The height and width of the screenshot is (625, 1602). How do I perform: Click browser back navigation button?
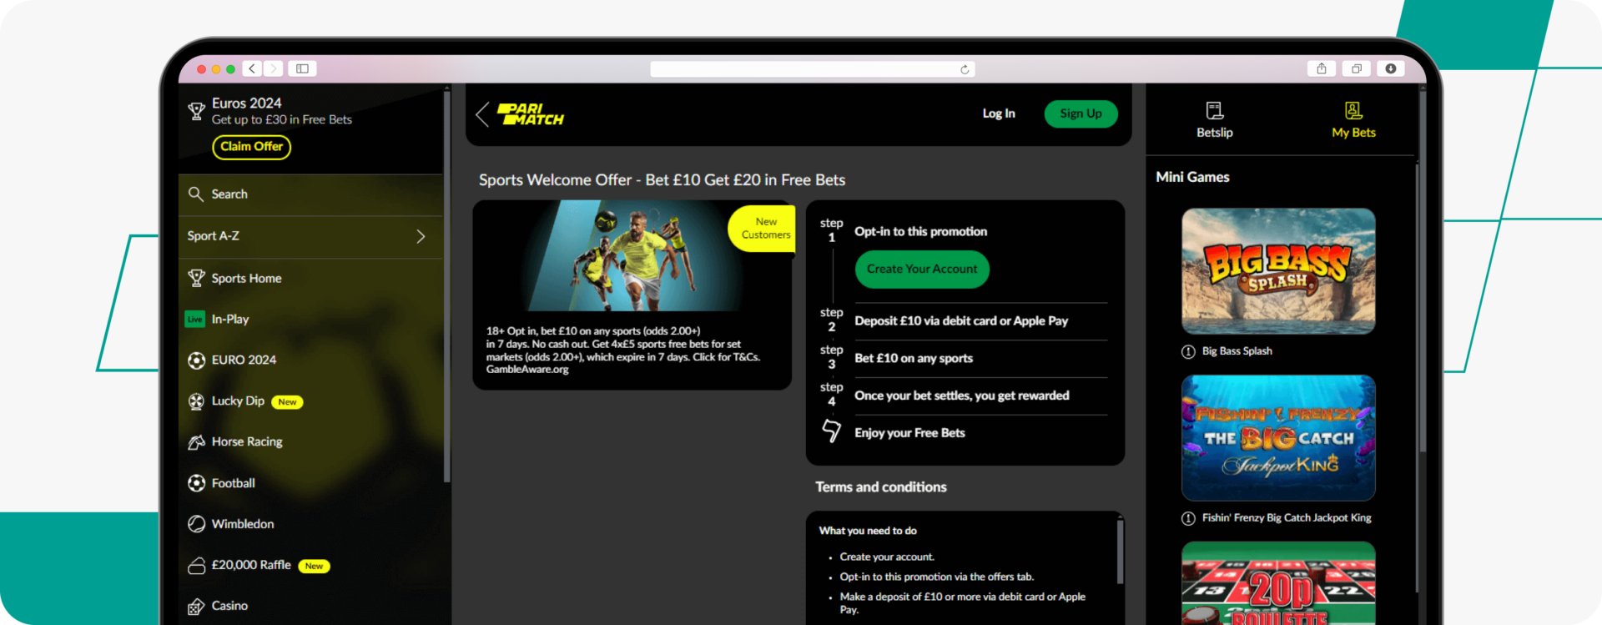click(x=252, y=68)
